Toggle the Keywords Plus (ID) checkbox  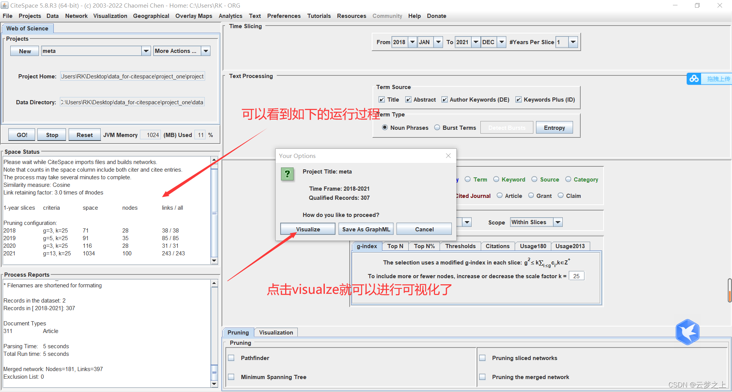[x=518, y=99]
